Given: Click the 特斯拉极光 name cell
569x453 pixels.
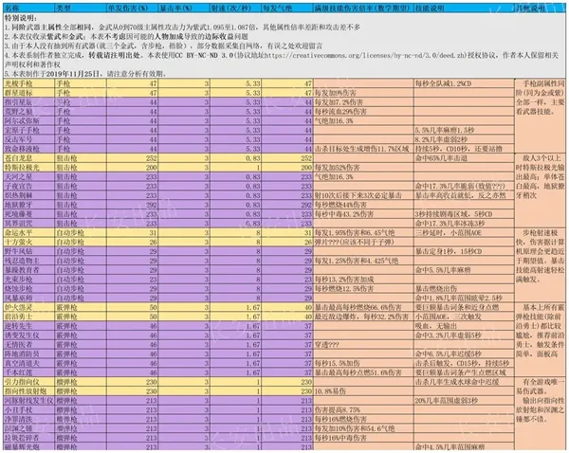Looking at the screenshot, I should click(x=28, y=168).
